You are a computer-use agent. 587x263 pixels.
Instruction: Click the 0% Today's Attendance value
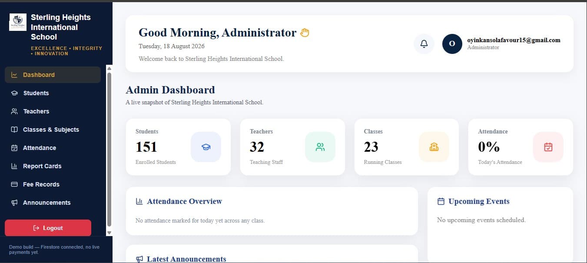click(x=489, y=147)
